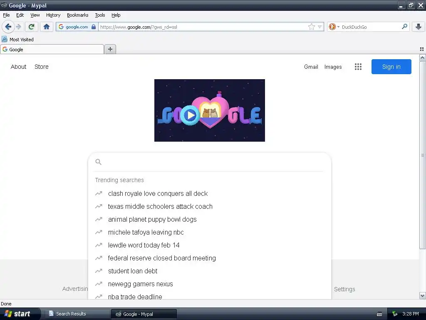Image resolution: width=426 pixels, height=320 pixels.
Task: Switch to Search Results taskbar window
Action: (77, 314)
